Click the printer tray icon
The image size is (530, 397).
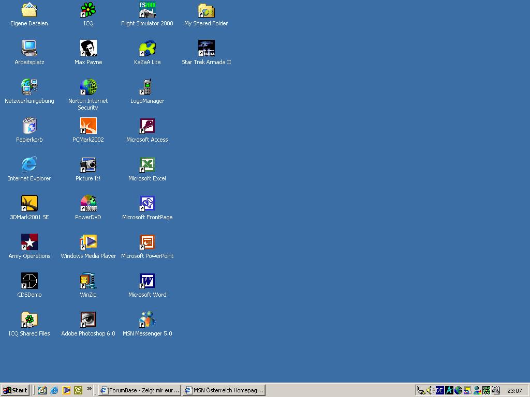click(x=495, y=390)
